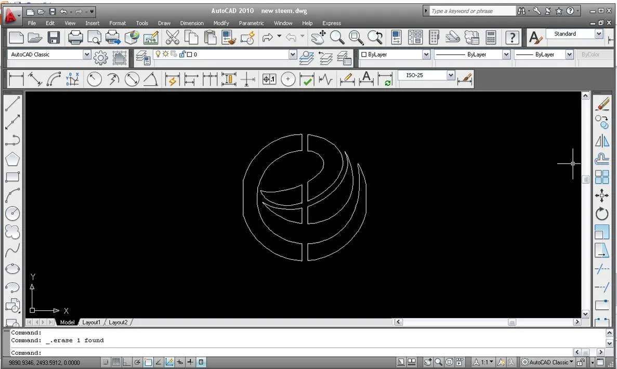Open the Layer Properties Manager icon

pyautogui.click(x=143, y=58)
